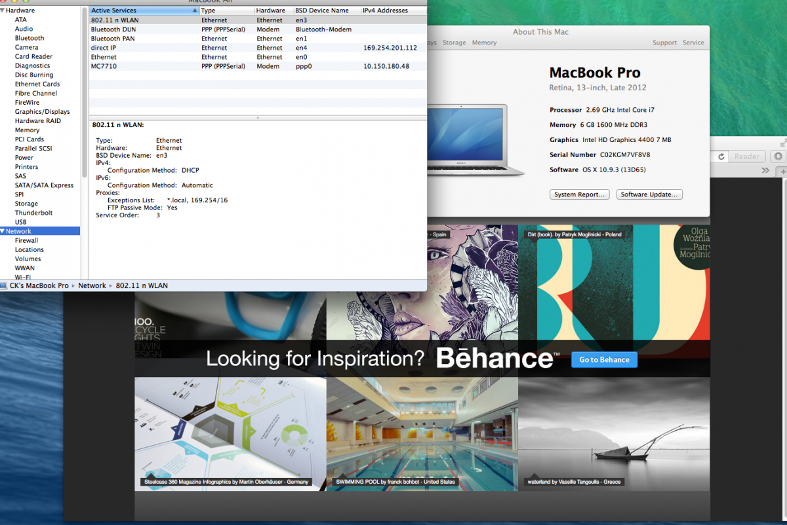Screen dimensions: 787x525
Task: Click the Go to Behance button
Action: pos(604,359)
